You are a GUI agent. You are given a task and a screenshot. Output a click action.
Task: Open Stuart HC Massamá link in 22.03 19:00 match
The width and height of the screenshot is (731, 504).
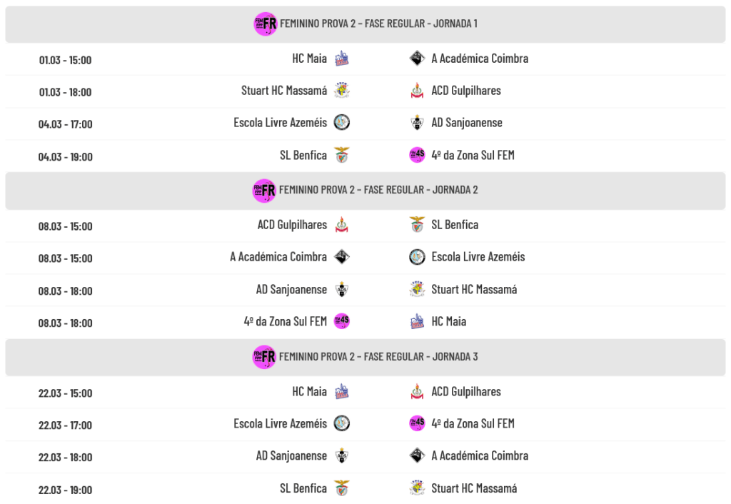pyautogui.click(x=474, y=488)
